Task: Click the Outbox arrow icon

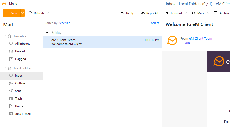Action: pyautogui.click(x=11, y=83)
